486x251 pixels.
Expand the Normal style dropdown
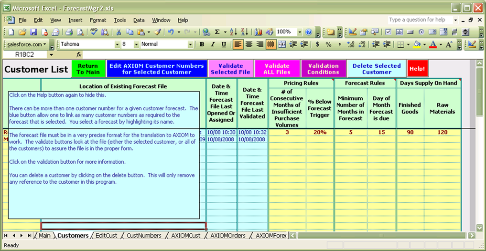tap(190, 44)
